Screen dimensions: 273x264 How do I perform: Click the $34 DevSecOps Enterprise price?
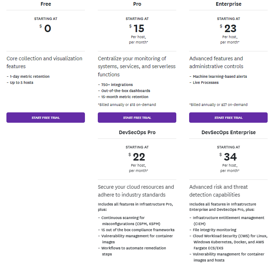228,157
